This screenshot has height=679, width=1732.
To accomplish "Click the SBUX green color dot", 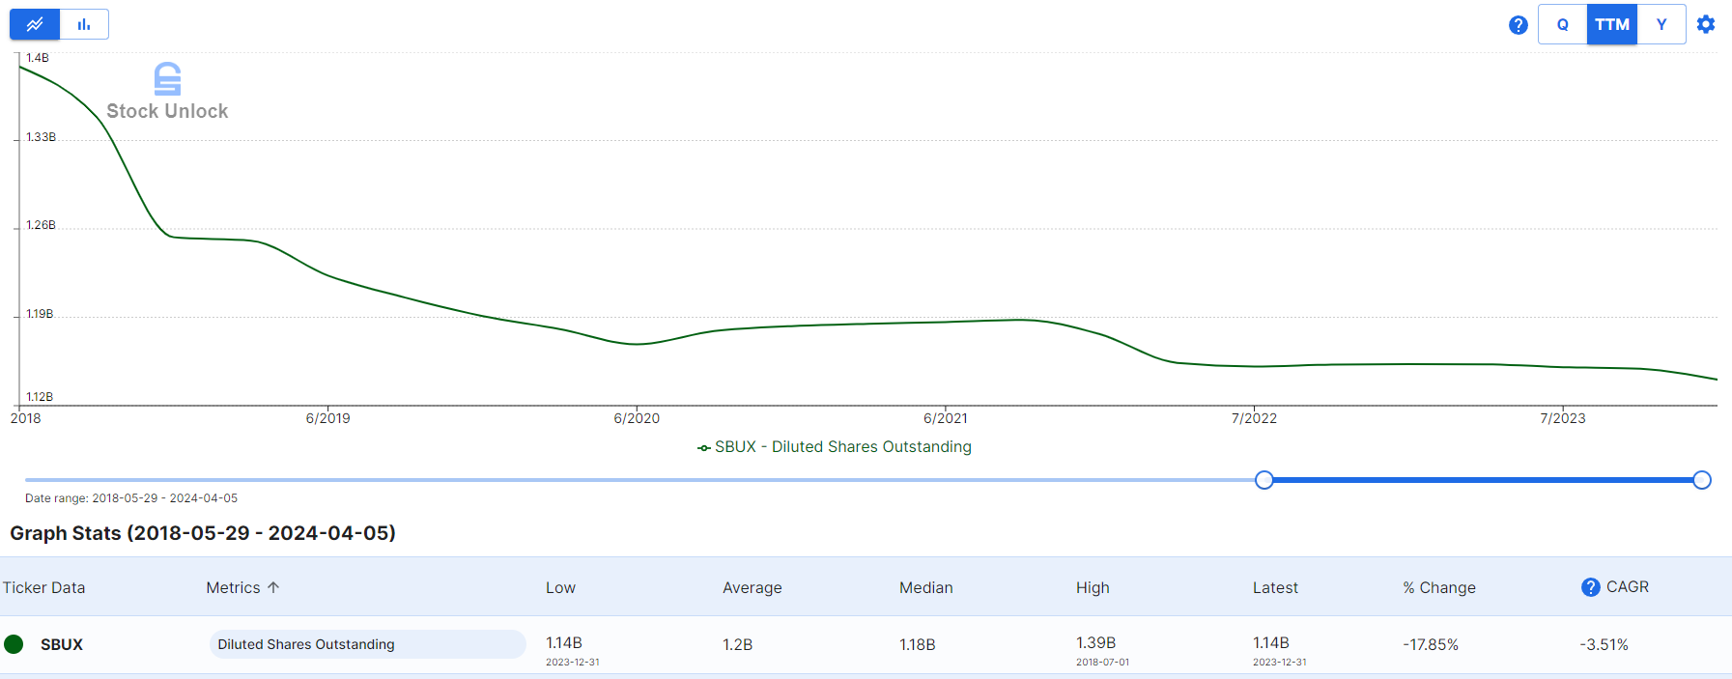I will (14, 644).
